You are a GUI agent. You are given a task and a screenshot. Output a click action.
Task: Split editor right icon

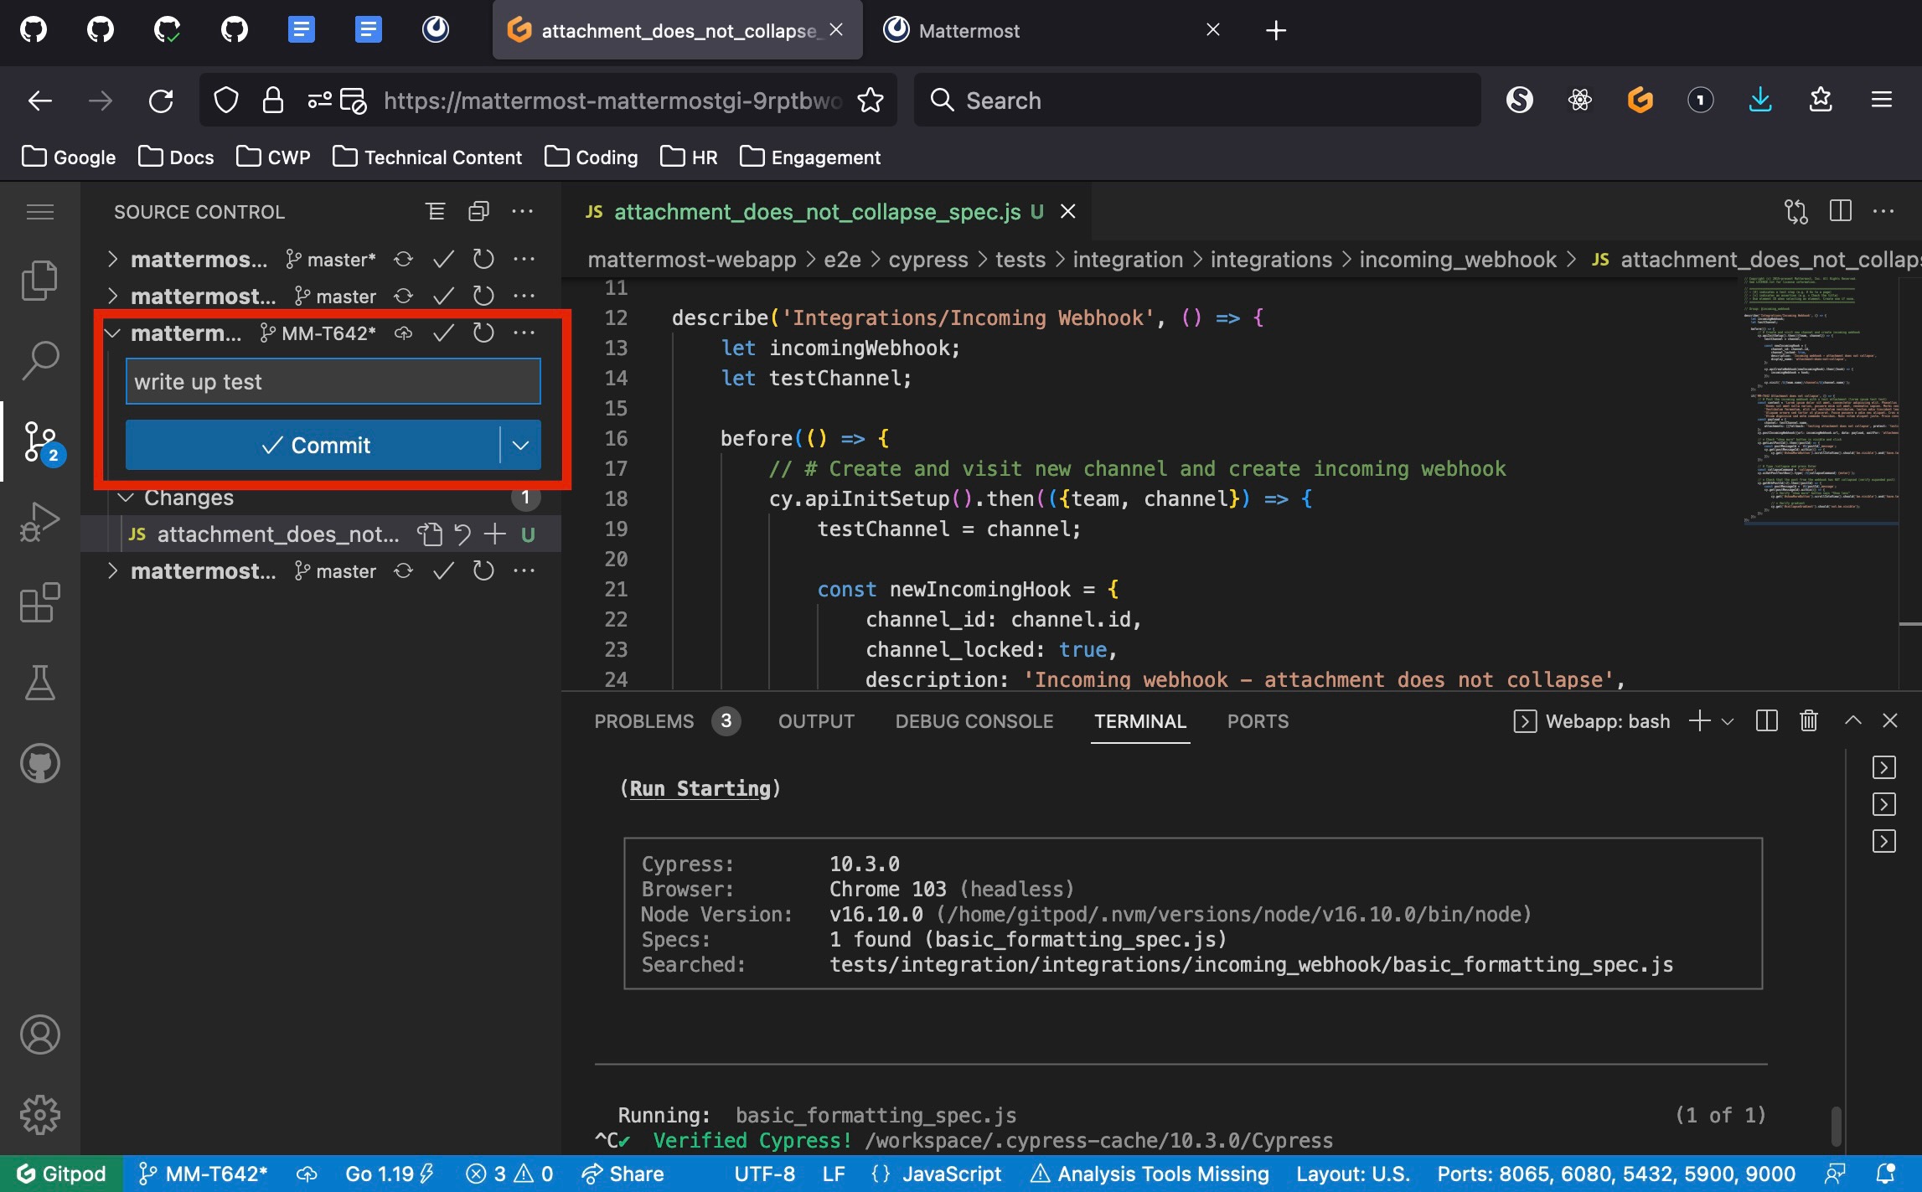(1841, 212)
